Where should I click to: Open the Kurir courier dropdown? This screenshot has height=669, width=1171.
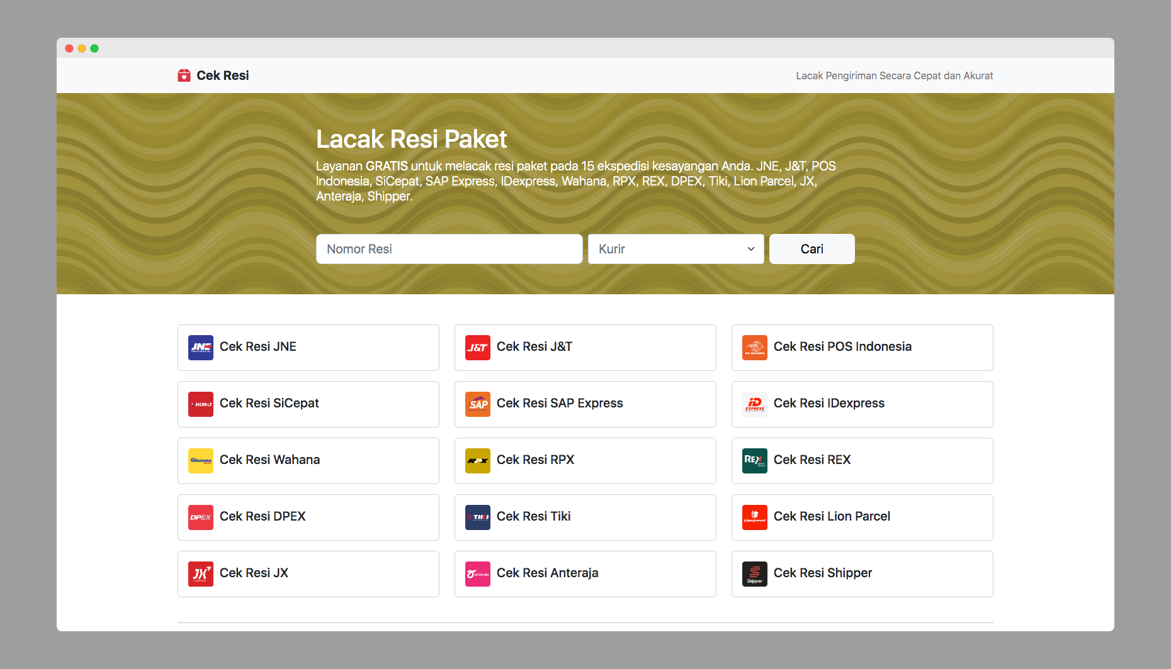(676, 249)
